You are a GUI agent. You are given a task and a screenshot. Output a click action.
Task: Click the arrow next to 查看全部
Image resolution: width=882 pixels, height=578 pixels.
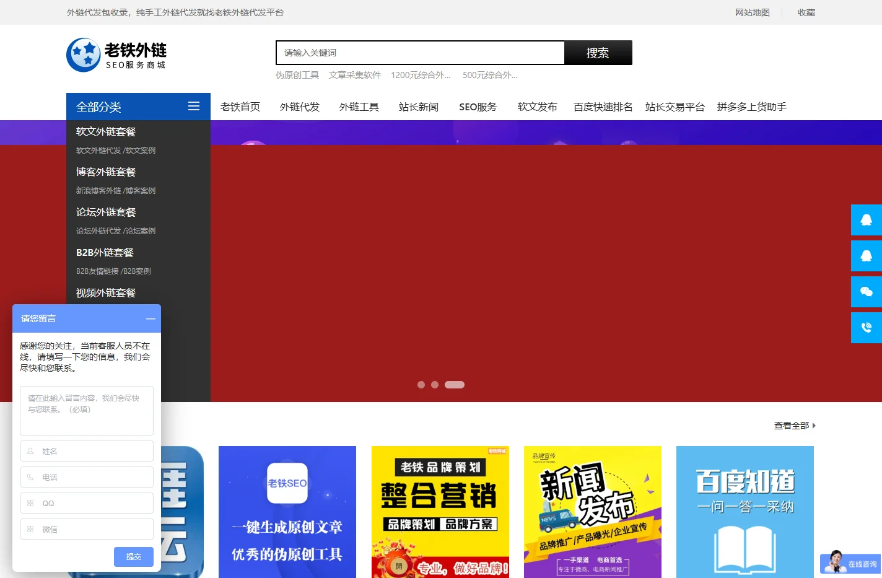coord(814,426)
